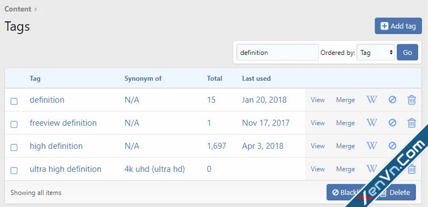Open the ultra high definition tag link

(x=65, y=169)
